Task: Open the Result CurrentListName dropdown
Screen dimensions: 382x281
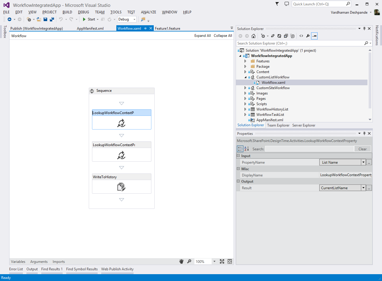Action: tap(364, 188)
